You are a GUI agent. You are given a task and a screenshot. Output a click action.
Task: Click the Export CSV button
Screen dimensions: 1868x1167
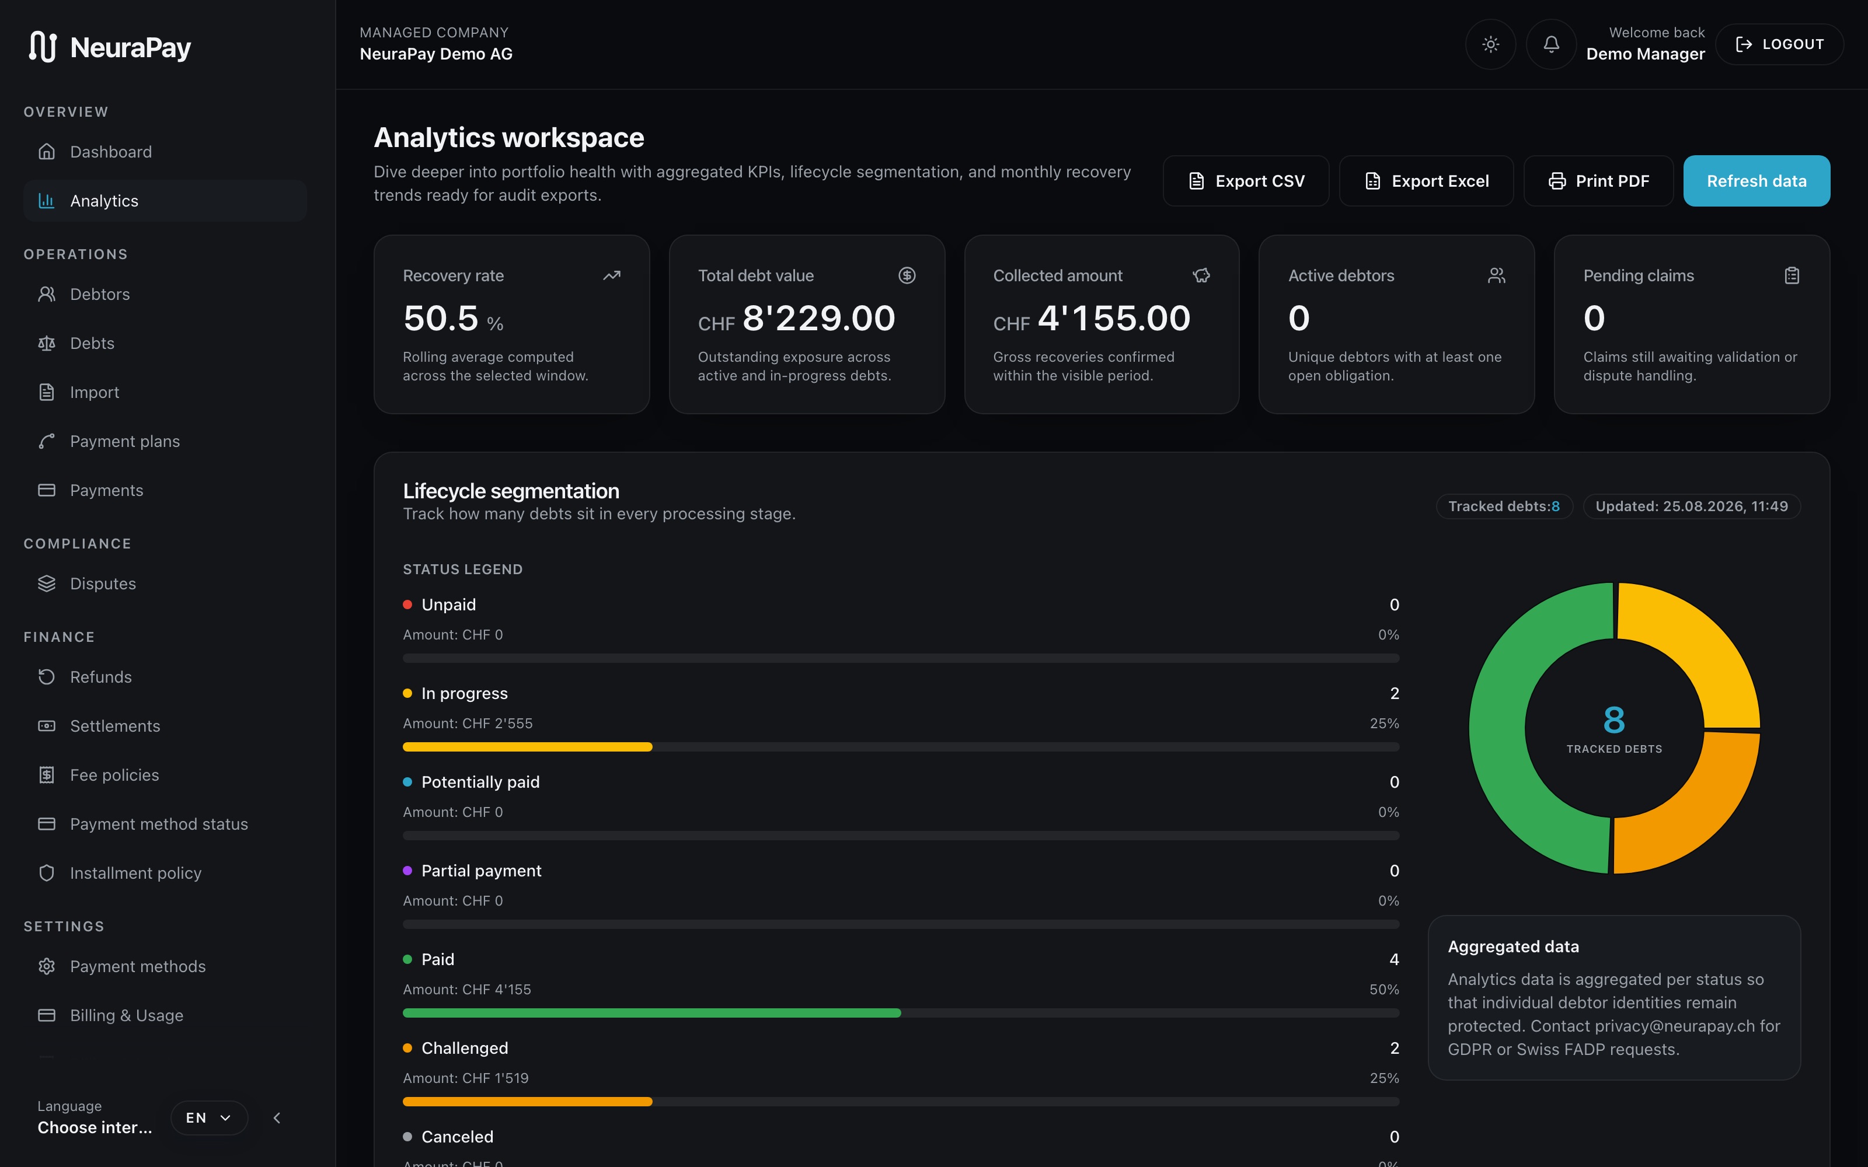pyautogui.click(x=1246, y=181)
